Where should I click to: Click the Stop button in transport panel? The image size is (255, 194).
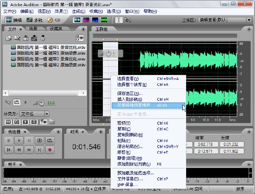[8, 140]
